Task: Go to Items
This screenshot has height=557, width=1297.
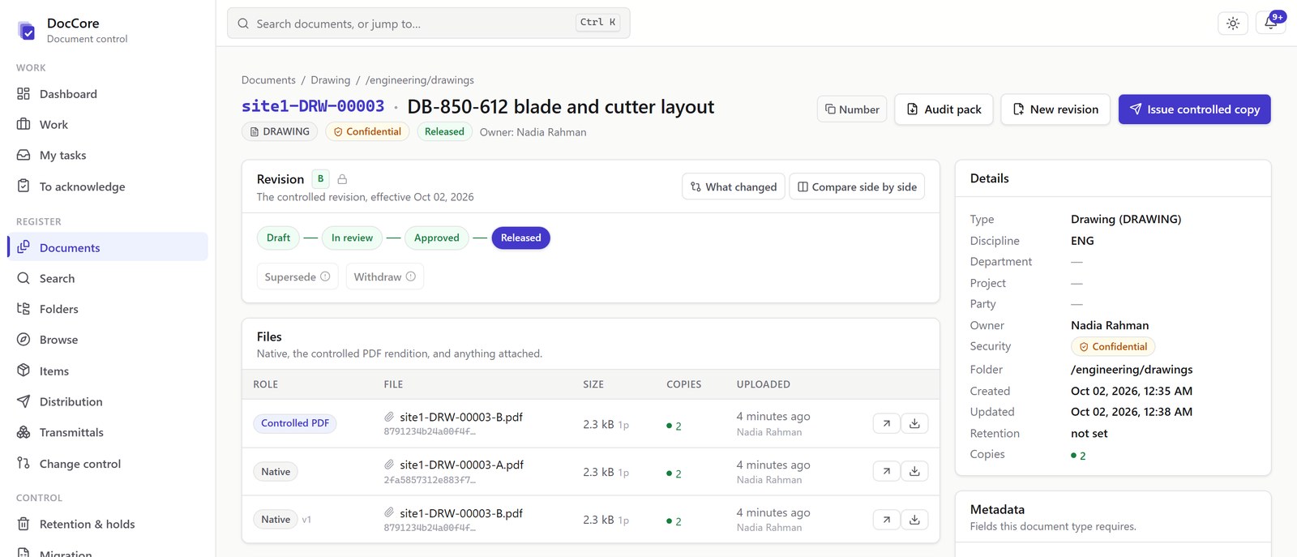Action: [x=108, y=371]
